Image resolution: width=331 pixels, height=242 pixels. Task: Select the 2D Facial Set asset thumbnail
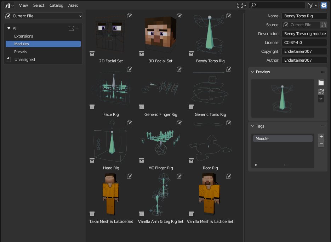point(111,34)
